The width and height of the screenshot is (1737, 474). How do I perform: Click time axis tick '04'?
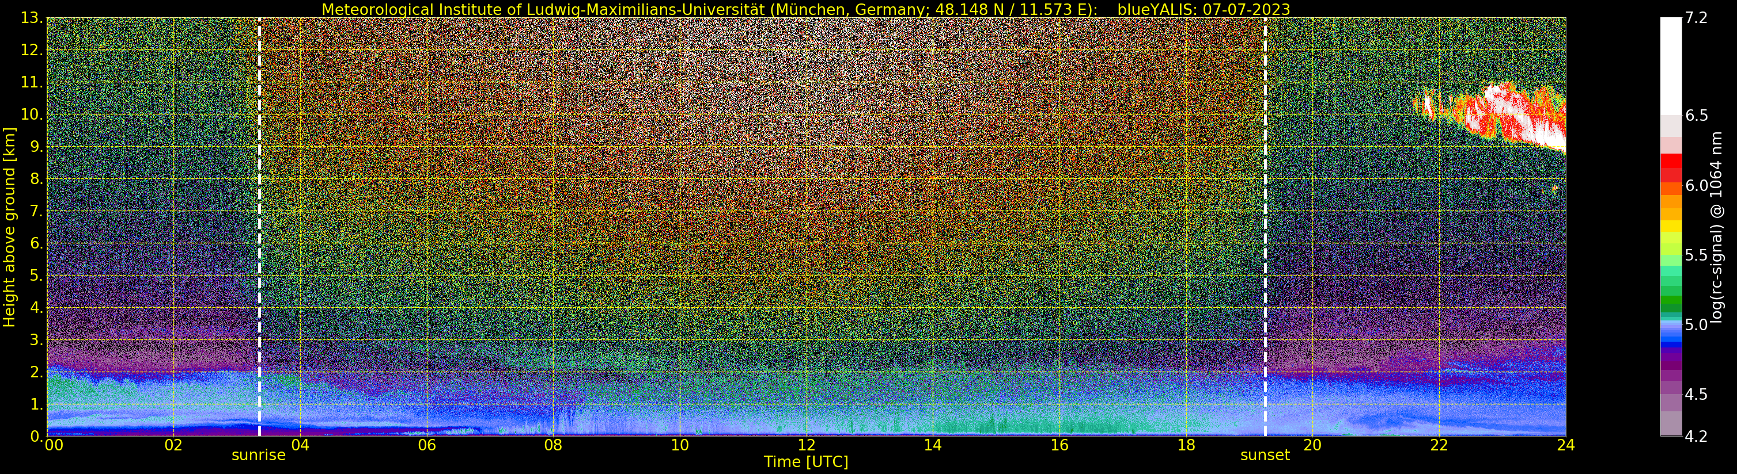pyautogui.click(x=300, y=445)
